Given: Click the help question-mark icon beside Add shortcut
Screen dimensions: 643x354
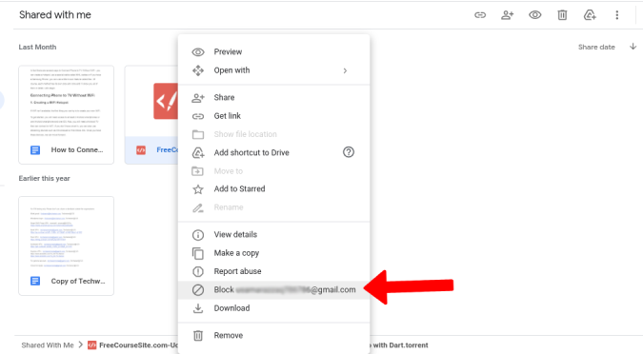Looking at the screenshot, I should coord(348,152).
